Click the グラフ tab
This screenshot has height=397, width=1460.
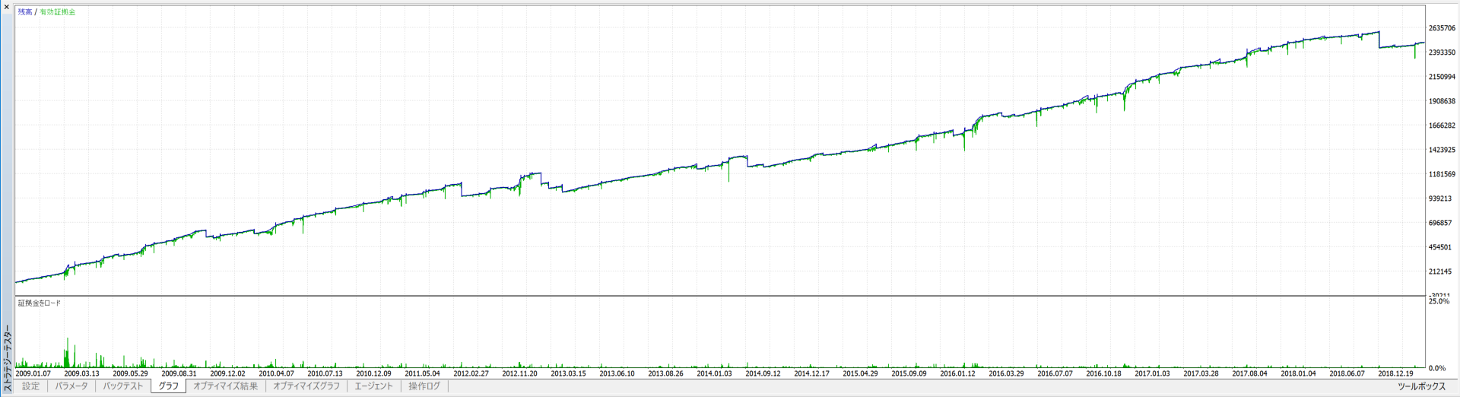tap(168, 386)
